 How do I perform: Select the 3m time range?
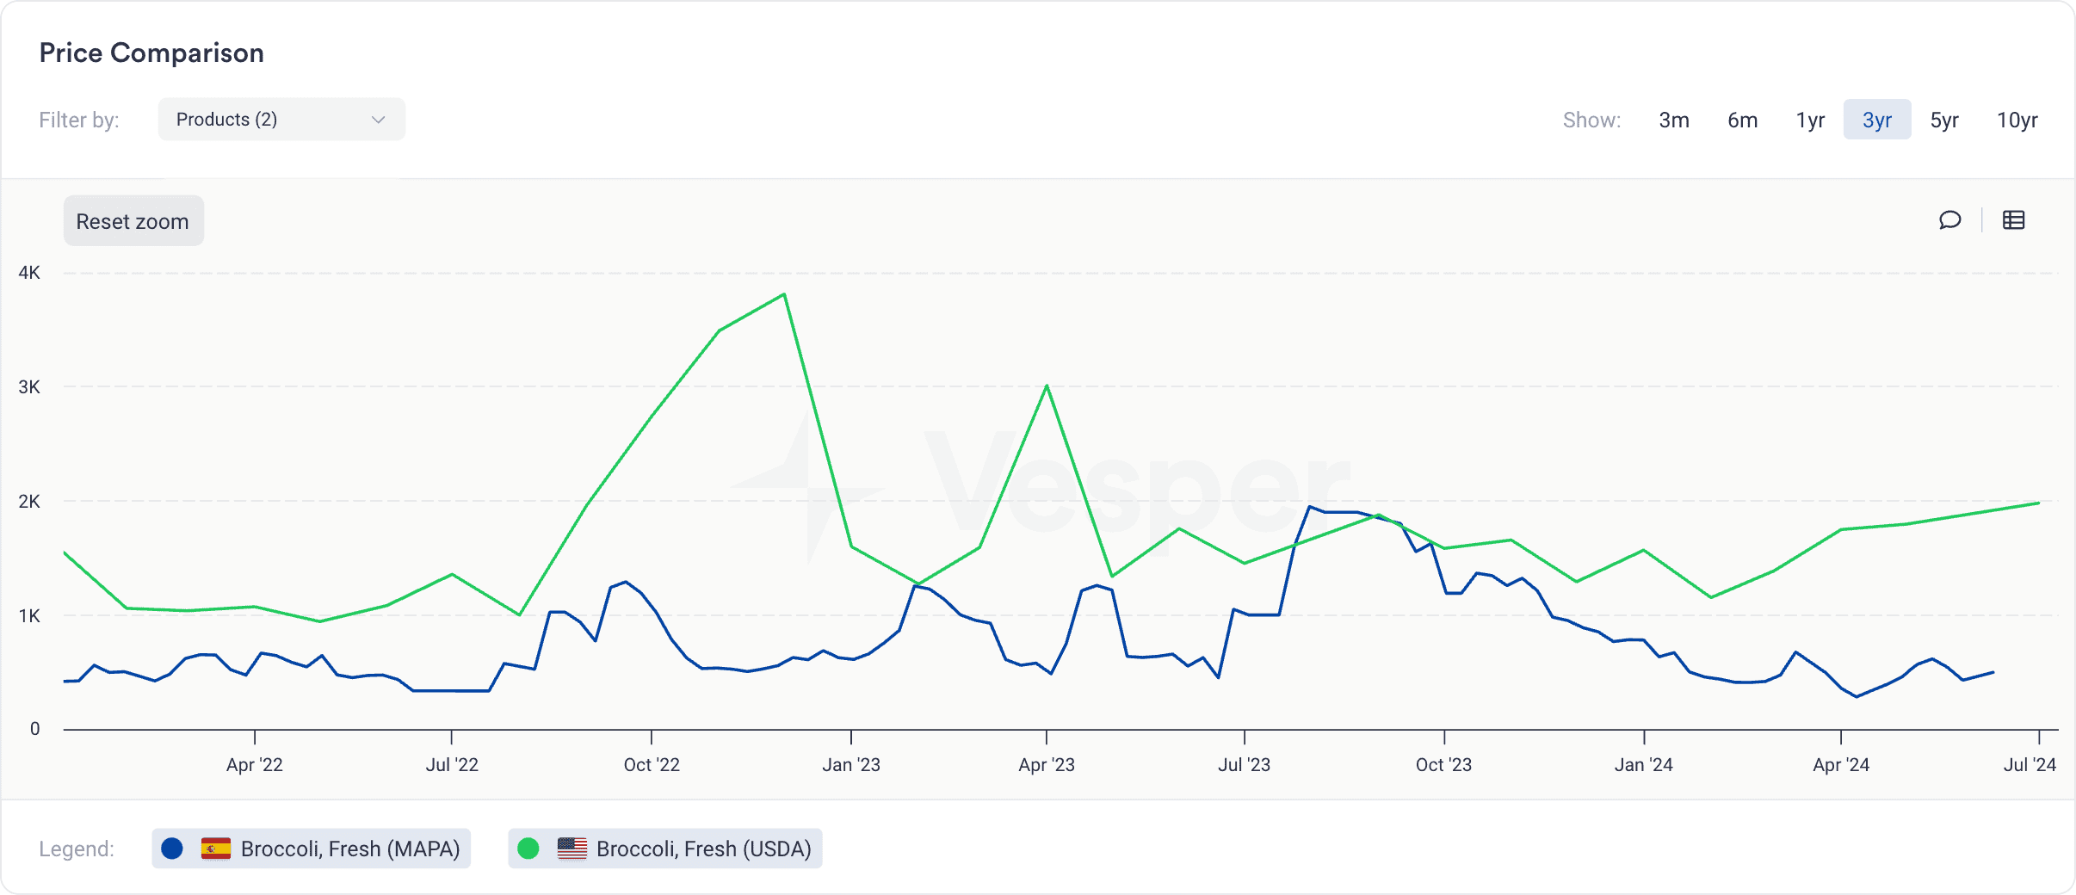(x=1674, y=120)
